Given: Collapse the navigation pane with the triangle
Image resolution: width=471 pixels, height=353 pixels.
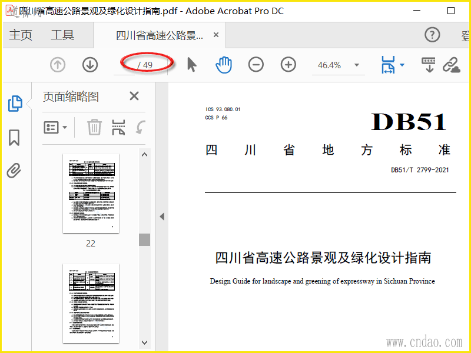Looking at the screenshot, I should click(x=162, y=217).
